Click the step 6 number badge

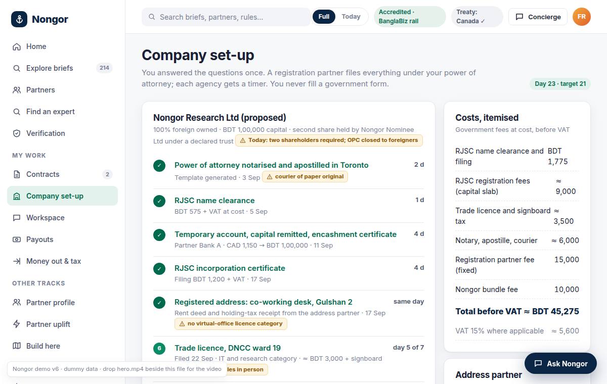[159, 348]
